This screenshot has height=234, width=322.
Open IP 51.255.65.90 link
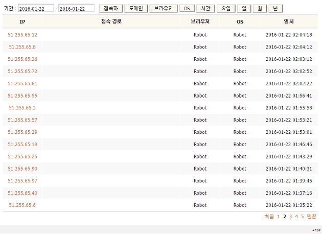click(x=22, y=169)
